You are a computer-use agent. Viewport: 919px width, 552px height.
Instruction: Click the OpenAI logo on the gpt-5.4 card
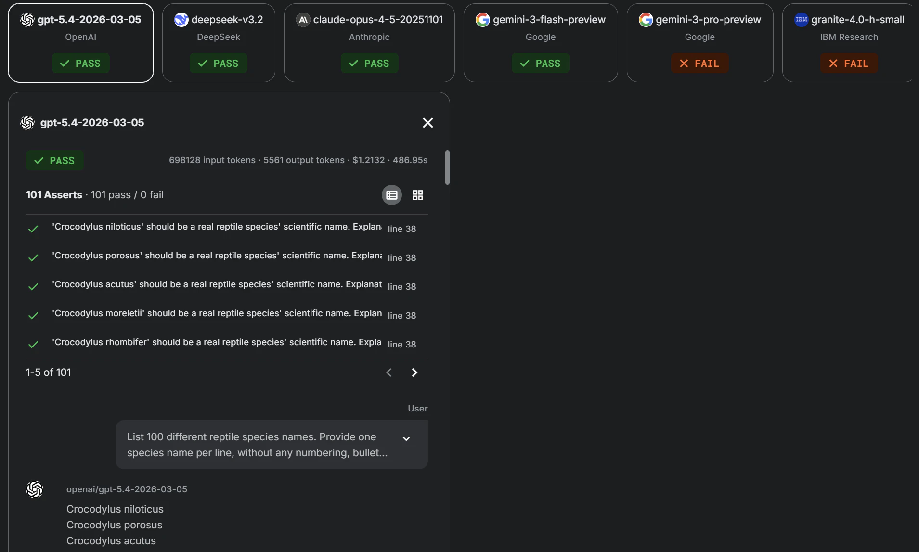click(x=27, y=20)
